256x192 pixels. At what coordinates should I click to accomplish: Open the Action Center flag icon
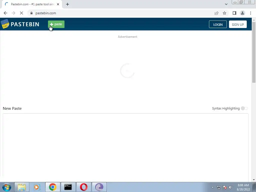[x=225, y=187]
